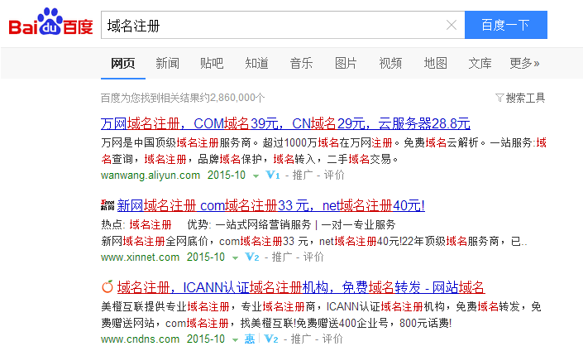Expand the 更多» menu
The width and height of the screenshot is (583, 351).
pyautogui.click(x=524, y=63)
